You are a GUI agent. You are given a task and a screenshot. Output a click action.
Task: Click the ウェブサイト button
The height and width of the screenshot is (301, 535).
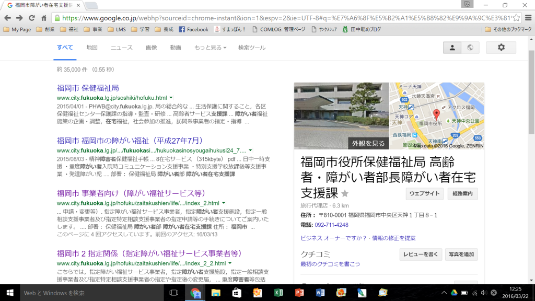(424, 193)
